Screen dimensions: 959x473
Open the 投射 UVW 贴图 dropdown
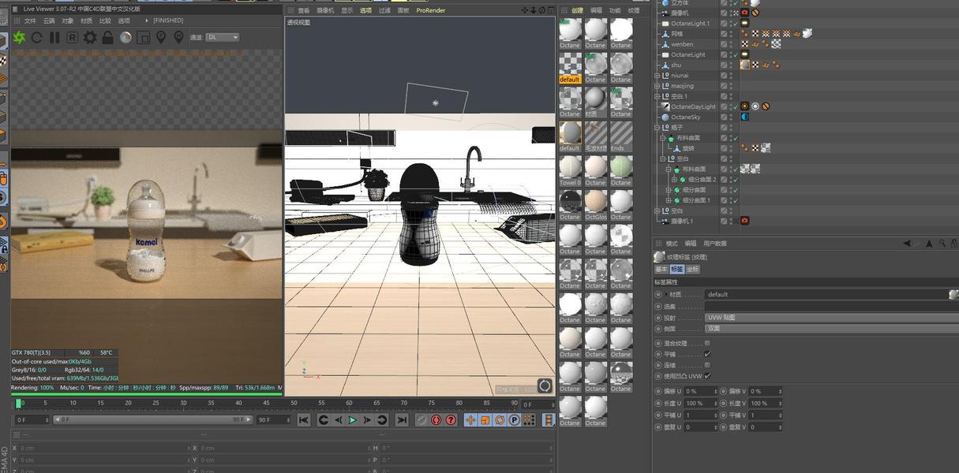tap(829, 318)
